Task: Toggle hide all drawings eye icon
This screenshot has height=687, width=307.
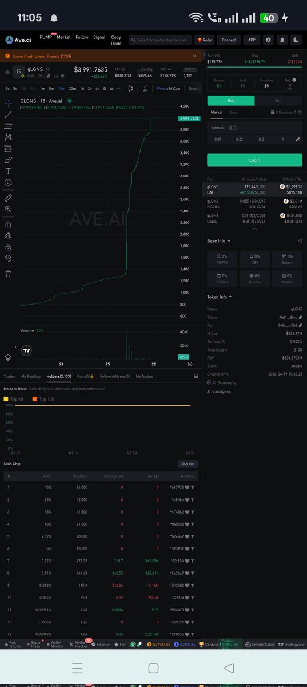Action: point(8,258)
